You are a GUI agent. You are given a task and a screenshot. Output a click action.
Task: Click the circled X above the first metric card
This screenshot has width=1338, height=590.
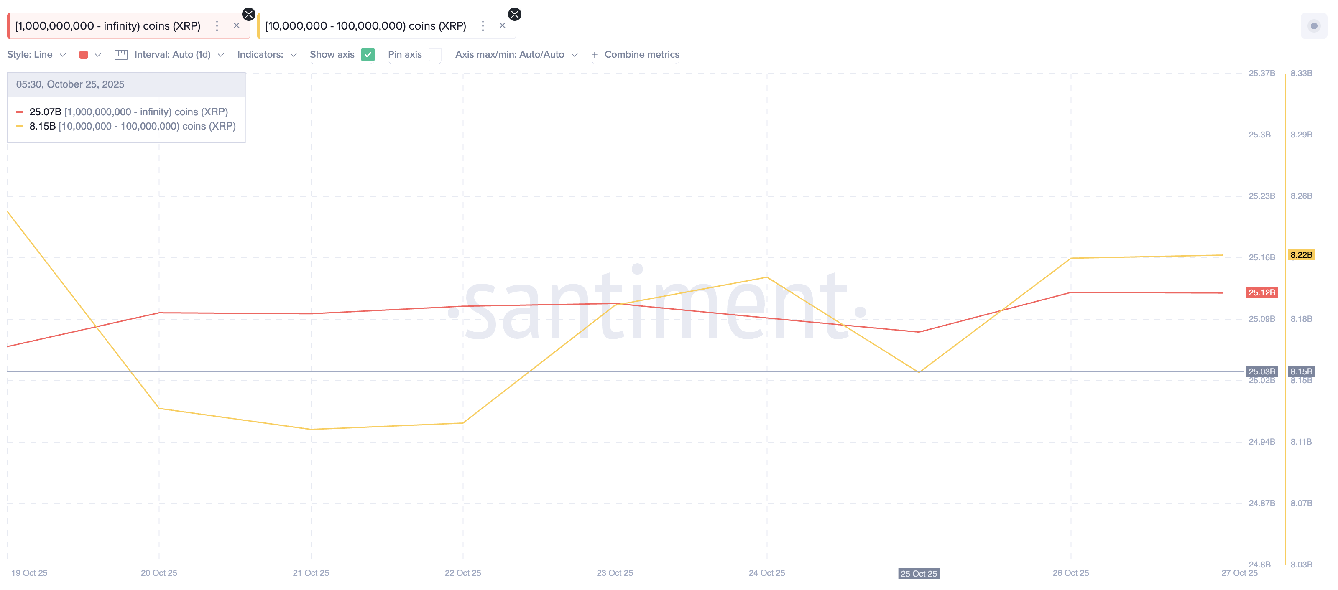tap(248, 14)
